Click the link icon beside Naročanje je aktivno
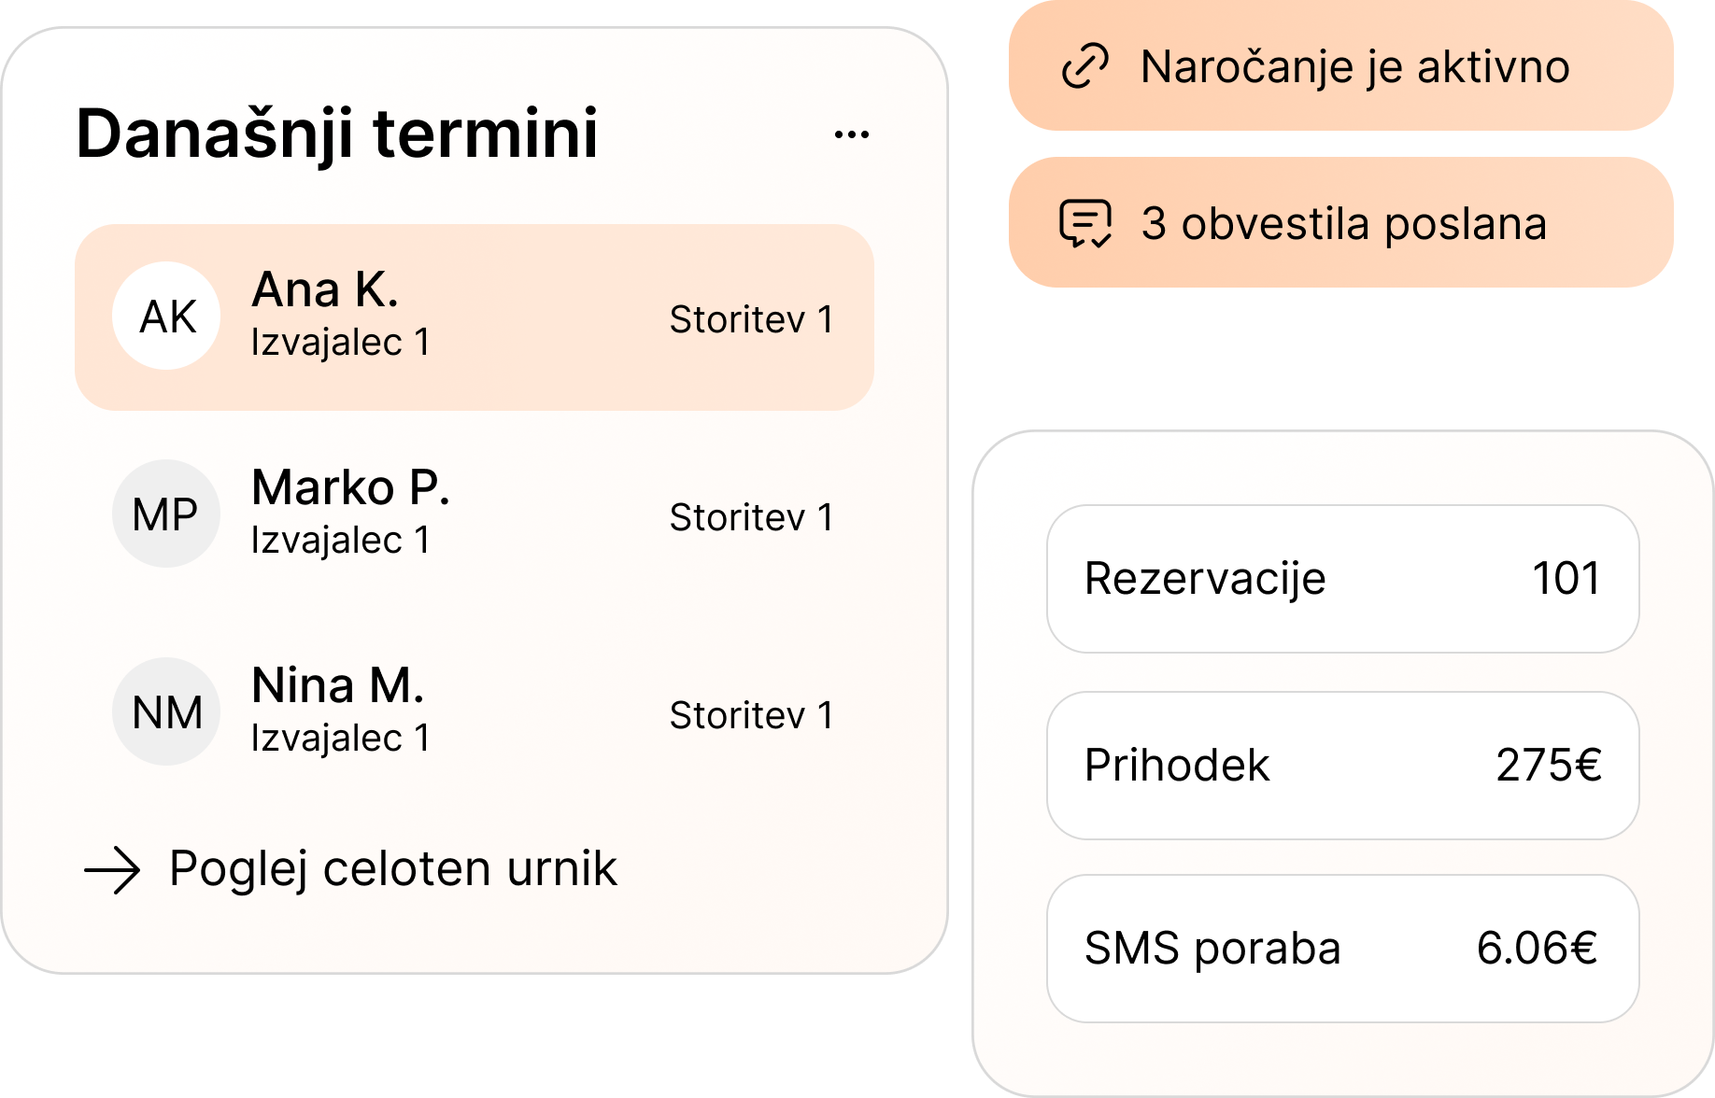Image resolution: width=1715 pixels, height=1098 pixels. click(x=1084, y=67)
